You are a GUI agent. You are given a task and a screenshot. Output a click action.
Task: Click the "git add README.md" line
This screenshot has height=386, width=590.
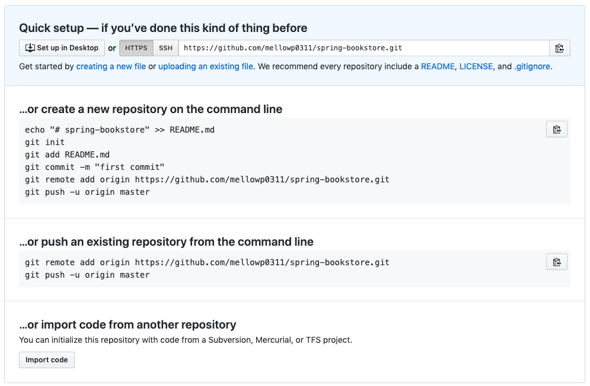pyautogui.click(x=67, y=155)
